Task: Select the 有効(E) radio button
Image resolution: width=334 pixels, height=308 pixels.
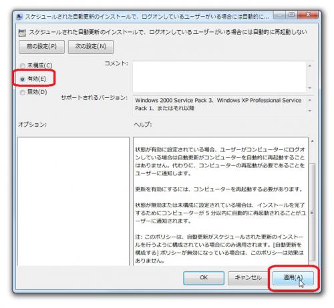Action: pos(23,79)
